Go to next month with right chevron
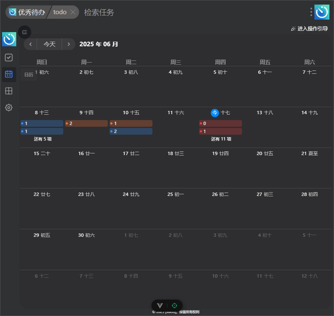 click(x=68, y=44)
